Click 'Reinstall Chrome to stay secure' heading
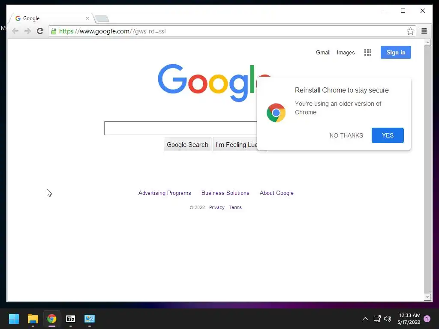 (x=342, y=90)
